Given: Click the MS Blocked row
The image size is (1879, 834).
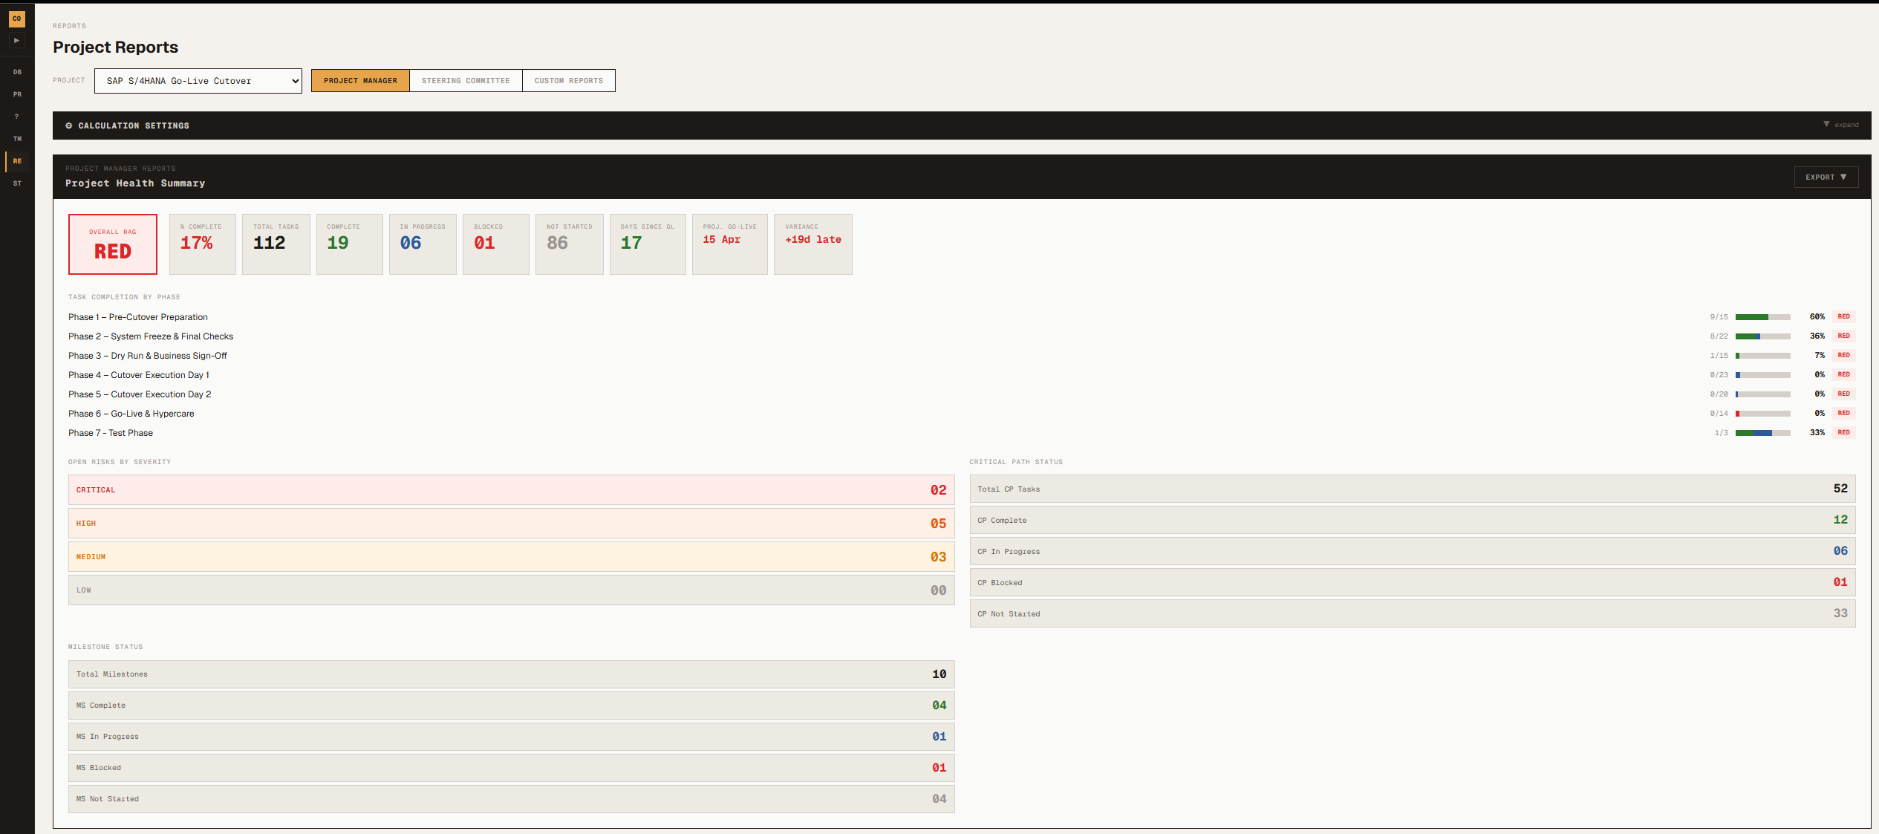Looking at the screenshot, I should pyautogui.click(x=511, y=768).
